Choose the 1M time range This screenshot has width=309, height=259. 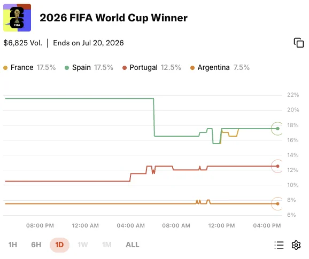pyautogui.click(x=107, y=245)
